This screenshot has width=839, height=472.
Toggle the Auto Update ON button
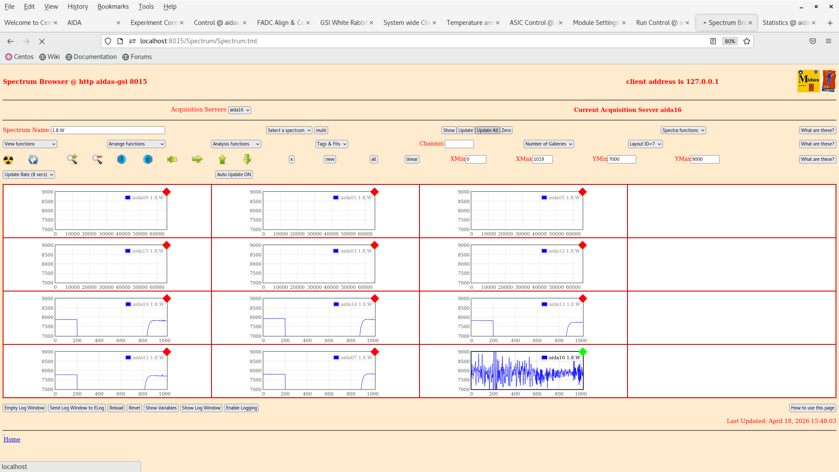234,174
